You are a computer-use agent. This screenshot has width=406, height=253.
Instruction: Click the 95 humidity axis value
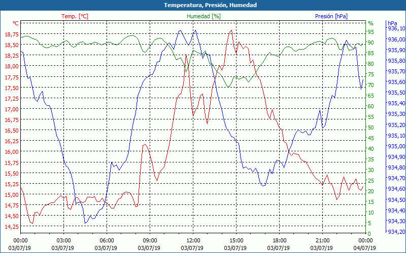371,32
